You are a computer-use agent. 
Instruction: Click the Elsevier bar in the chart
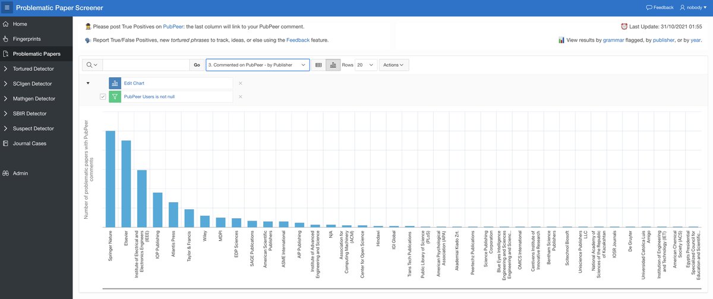click(x=126, y=184)
